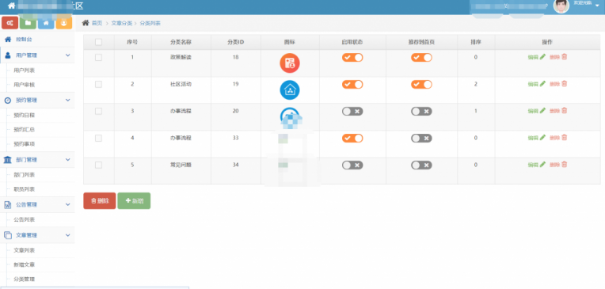Open 预约汇总 in the sidebar
The height and width of the screenshot is (289, 605).
(x=25, y=130)
